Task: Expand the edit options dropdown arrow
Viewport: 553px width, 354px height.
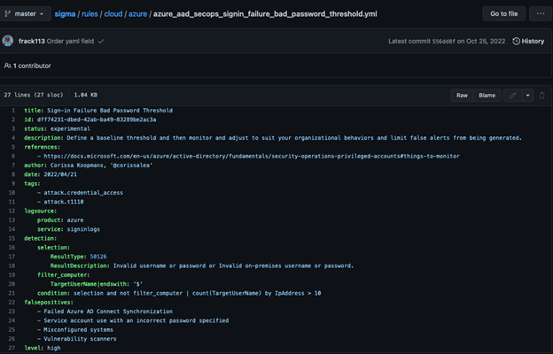Action: click(527, 95)
